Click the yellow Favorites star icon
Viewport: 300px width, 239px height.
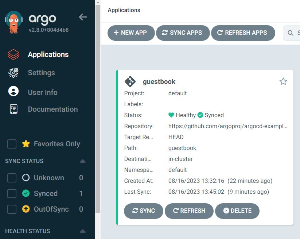pyautogui.click(x=26, y=144)
